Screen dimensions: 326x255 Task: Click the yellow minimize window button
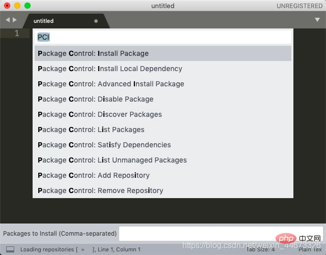pos(17,6)
